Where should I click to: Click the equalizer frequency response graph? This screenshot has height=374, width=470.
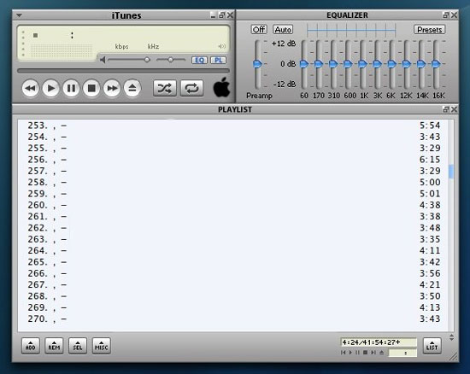point(351,30)
